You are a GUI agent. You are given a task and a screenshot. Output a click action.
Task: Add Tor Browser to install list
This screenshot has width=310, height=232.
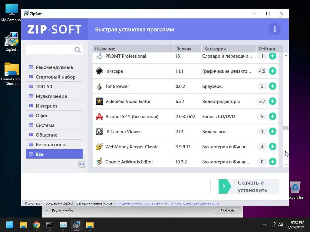point(272,86)
